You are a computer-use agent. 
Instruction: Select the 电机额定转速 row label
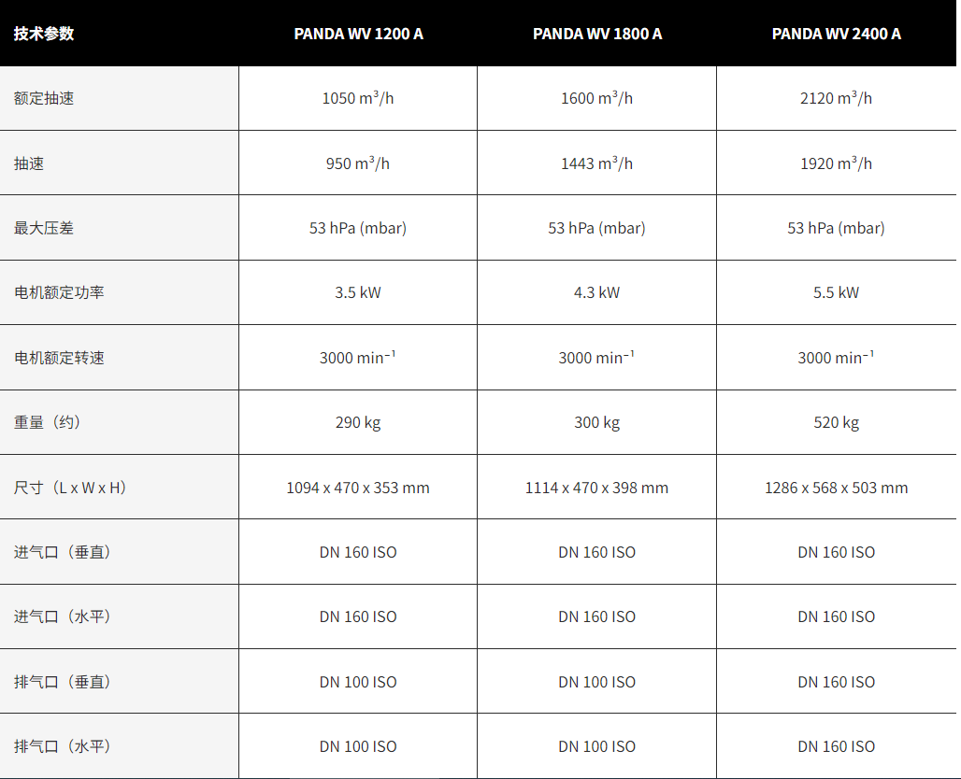[x=119, y=358]
